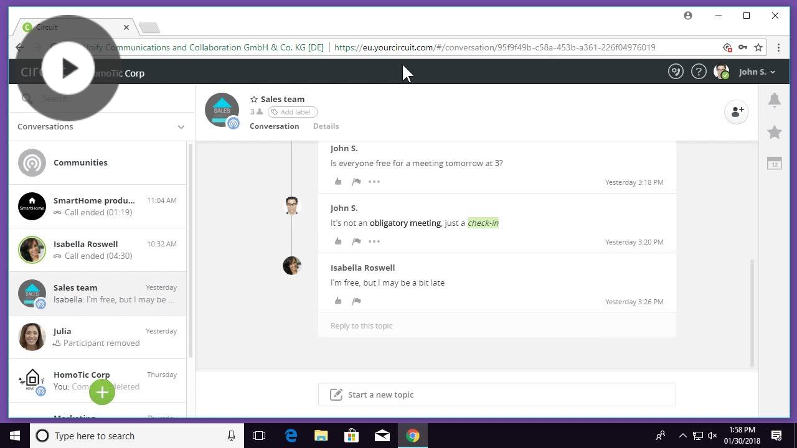Flag the 'meeting tomorrow at 3' message
Image resolution: width=797 pixels, height=448 pixels.
pos(356,182)
